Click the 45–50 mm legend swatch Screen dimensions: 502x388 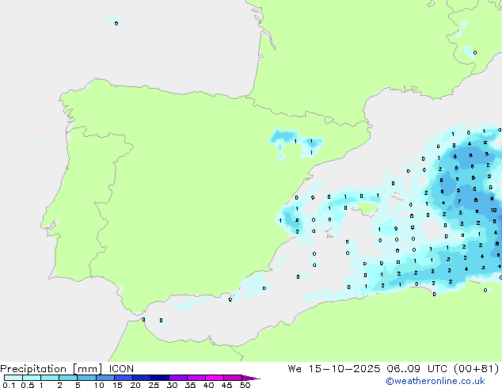coord(233,378)
